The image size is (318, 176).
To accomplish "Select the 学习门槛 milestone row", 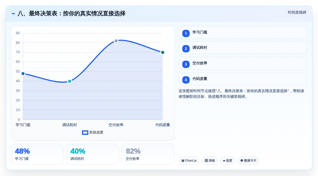I will tap(242, 32).
